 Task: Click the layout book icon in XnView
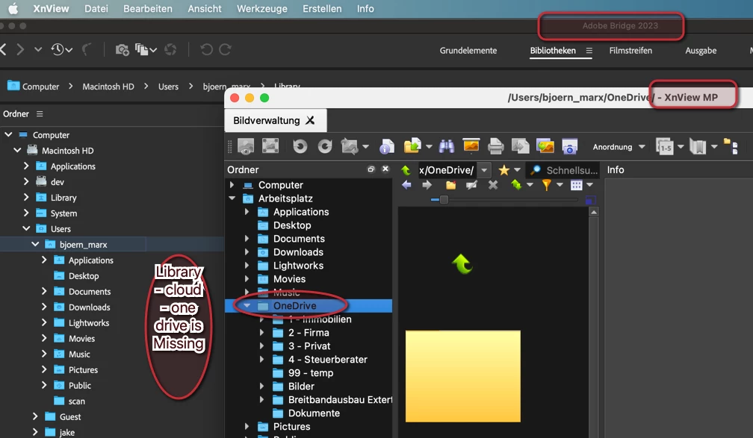click(698, 146)
